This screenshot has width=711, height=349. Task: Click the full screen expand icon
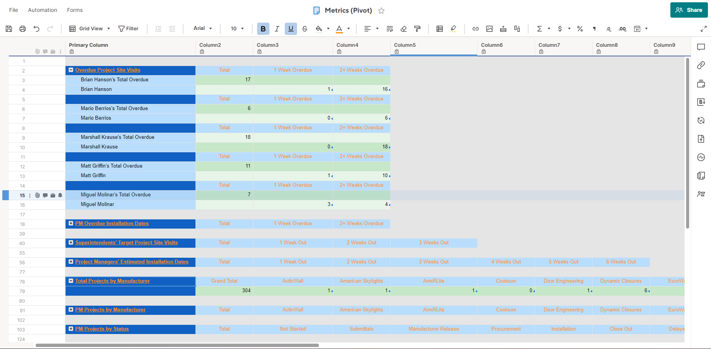pyautogui.click(x=704, y=29)
